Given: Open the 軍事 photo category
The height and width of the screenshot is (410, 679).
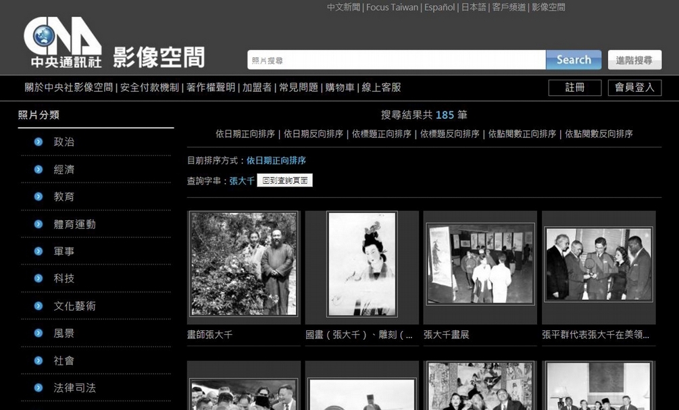Looking at the screenshot, I should [64, 251].
